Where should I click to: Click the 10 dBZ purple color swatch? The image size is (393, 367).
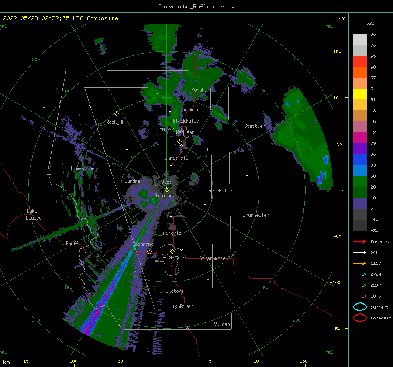(360, 203)
